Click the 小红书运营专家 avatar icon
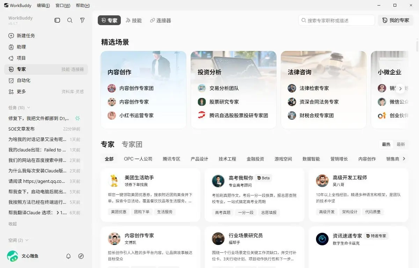419x268 pixels. pyautogui.click(x=112, y=115)
